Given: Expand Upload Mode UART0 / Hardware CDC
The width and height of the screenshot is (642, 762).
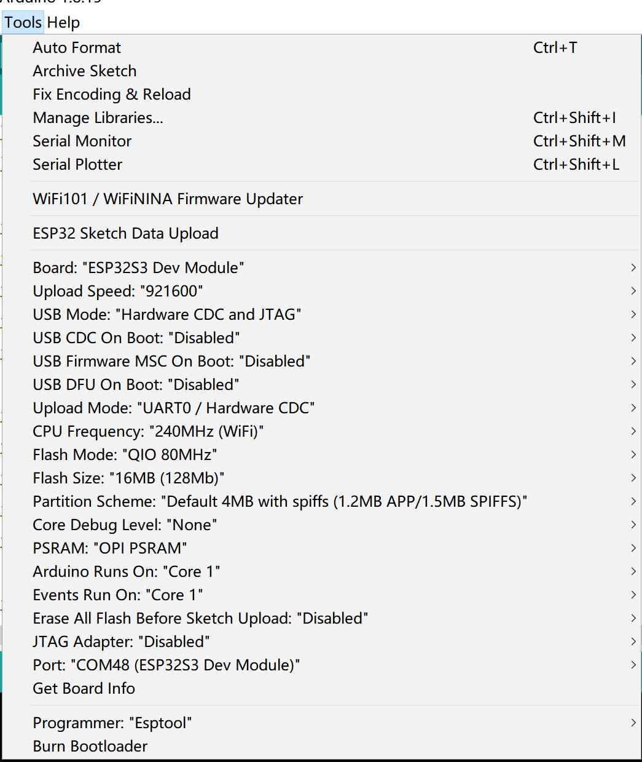Looking at the screenshot, I should [321, 408].
